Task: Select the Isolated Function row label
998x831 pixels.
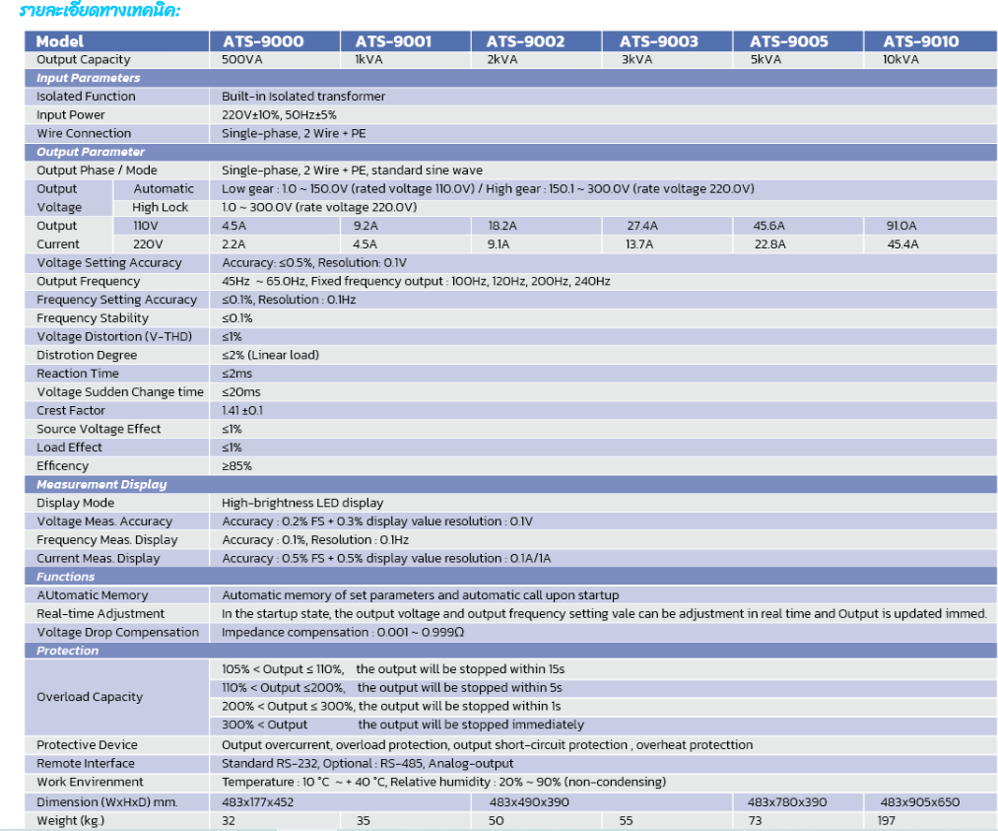Action: pos(86,97)
